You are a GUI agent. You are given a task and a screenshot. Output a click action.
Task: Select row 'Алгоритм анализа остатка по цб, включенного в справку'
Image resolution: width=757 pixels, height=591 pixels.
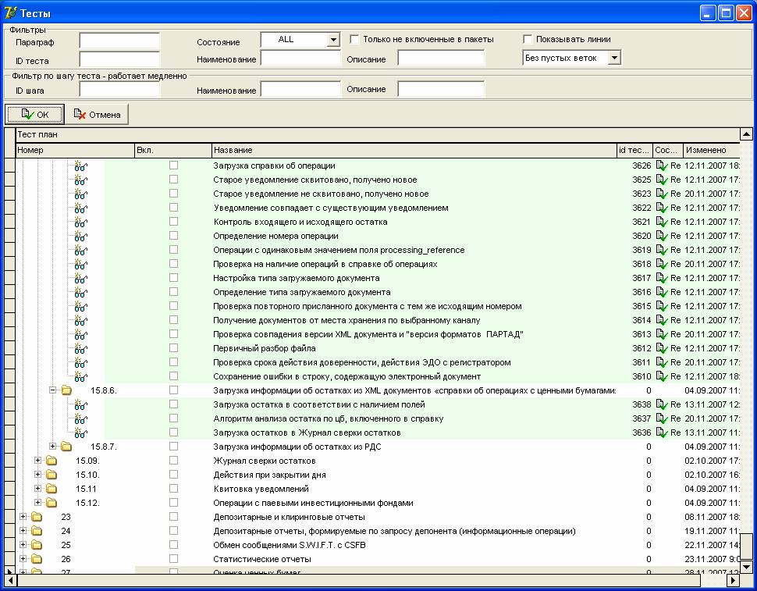(x=378, y=418)
